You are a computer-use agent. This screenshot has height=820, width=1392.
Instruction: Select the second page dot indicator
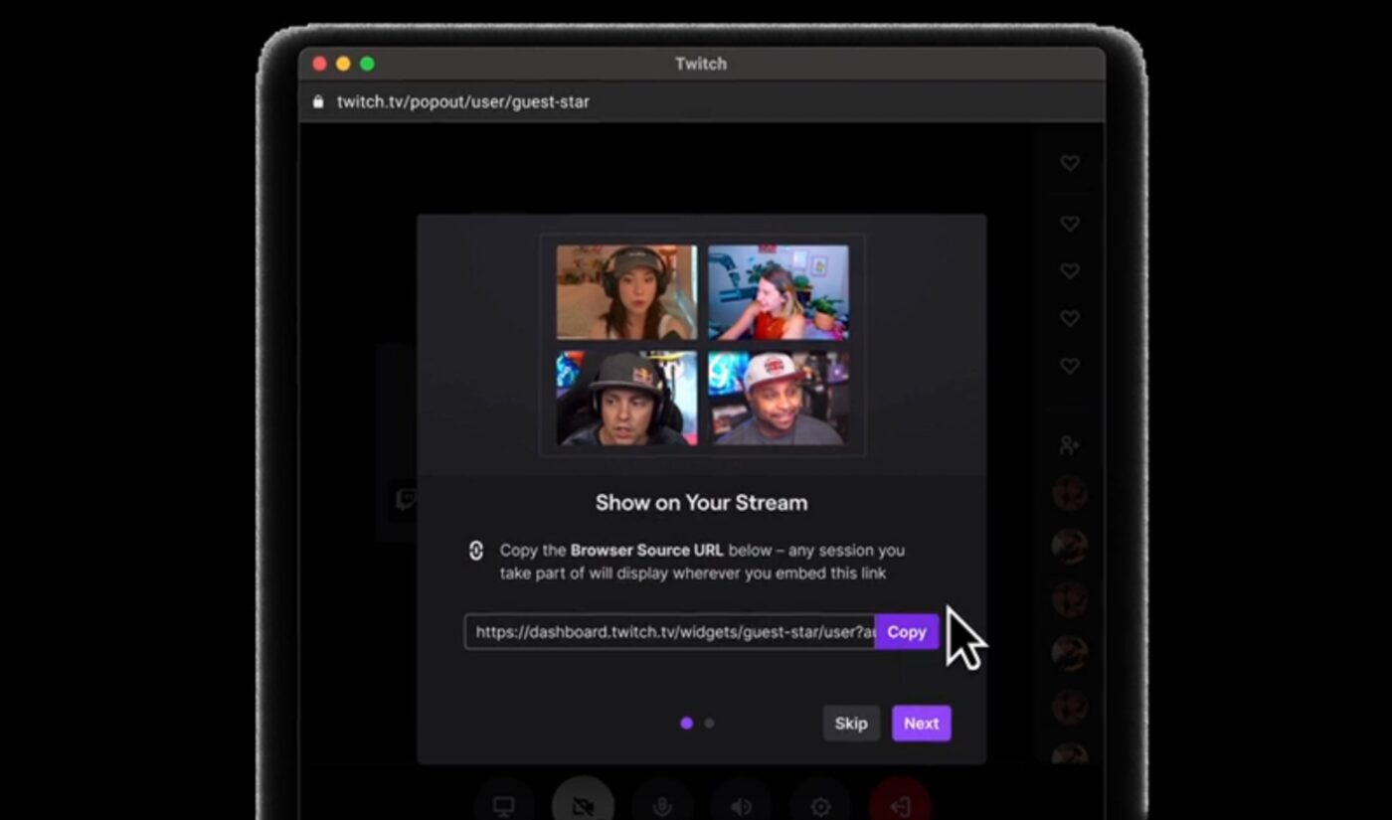click(708, 723)
